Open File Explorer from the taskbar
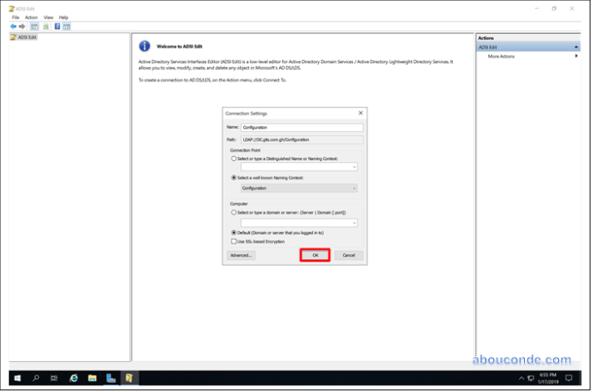This screenshot has width=593, height=391. pyautogui.click(x=92, y=378)
